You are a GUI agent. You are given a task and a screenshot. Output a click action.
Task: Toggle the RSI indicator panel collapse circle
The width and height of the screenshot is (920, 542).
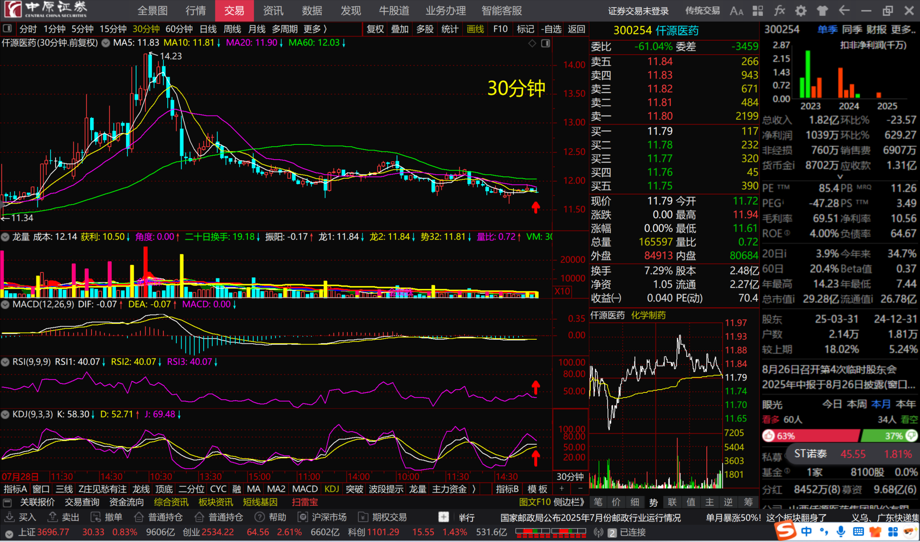[x=5, y=362]
